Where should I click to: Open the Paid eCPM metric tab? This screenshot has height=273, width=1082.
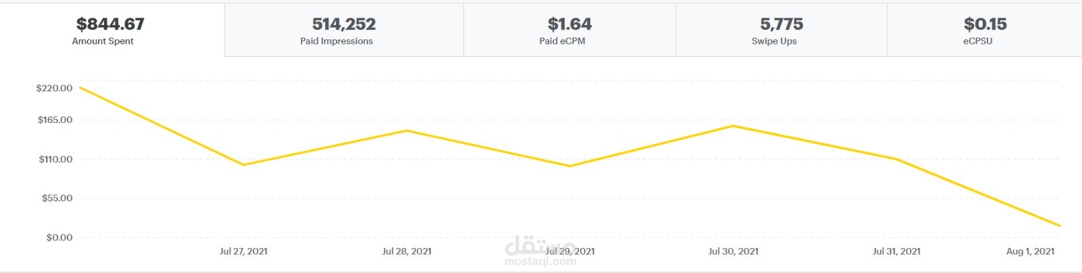pyautogui.click(x=569, y=30)
